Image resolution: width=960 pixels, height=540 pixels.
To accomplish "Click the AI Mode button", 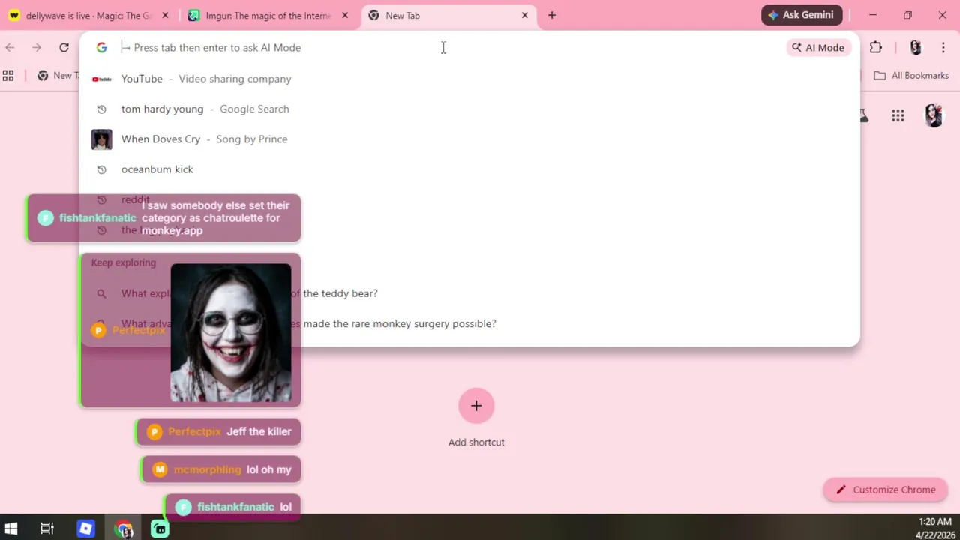I will (818, 47).
